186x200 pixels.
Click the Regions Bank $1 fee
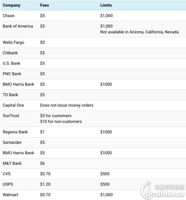click(42, 132)
